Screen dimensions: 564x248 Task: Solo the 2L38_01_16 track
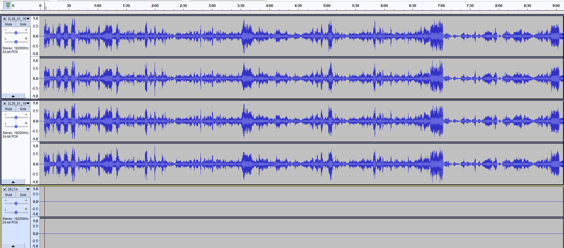(23, 24)
